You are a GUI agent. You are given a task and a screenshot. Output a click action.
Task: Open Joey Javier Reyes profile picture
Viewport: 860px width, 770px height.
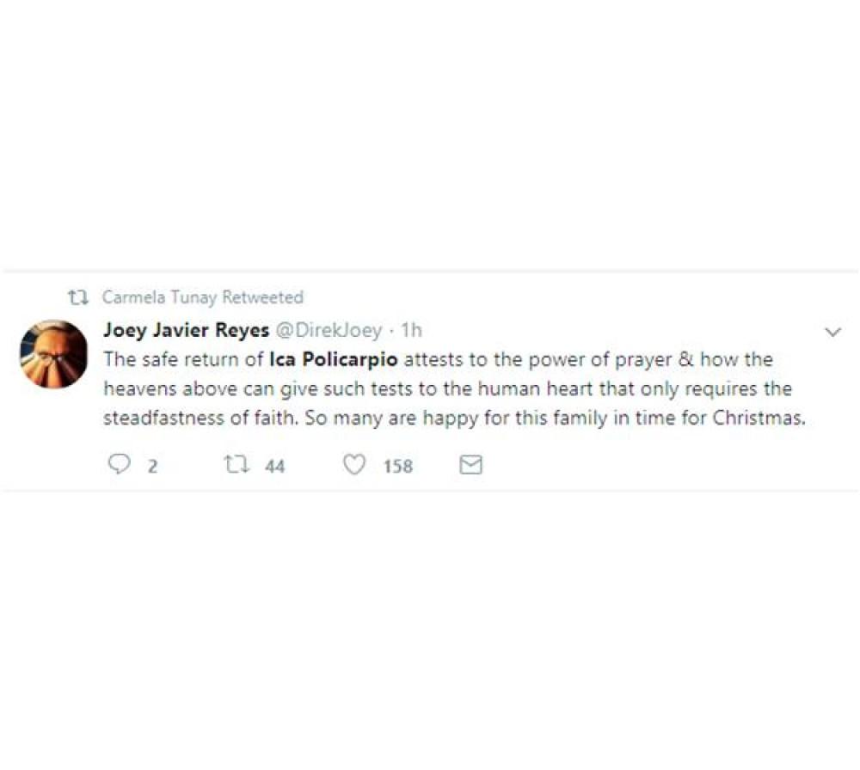pos(53,354)
